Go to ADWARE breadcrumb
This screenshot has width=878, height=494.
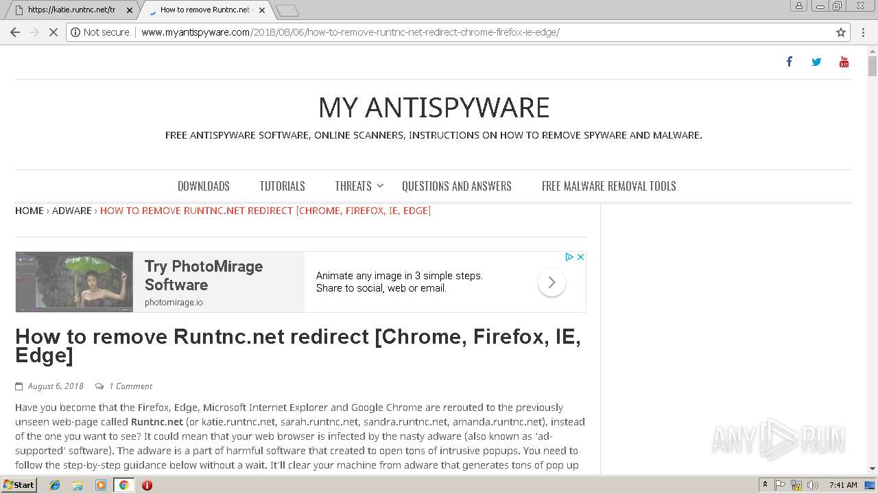tap(72, 211)
